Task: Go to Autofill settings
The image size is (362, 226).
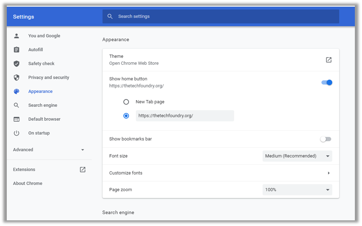Action: tap(36, 50)
